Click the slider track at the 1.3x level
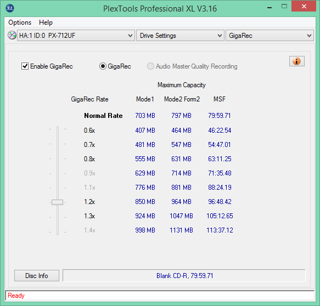320x306 pixels. coord(58,217)
